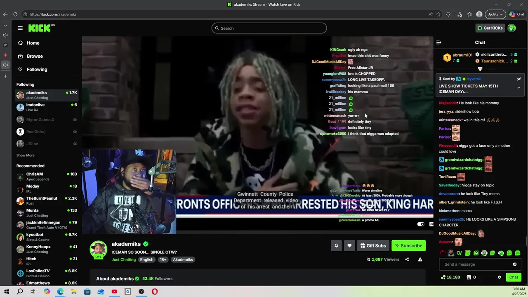Screen dimensions: 528x297
Task: Click MyronGainesX offline channel in Following
Action: tap(47, 120)
